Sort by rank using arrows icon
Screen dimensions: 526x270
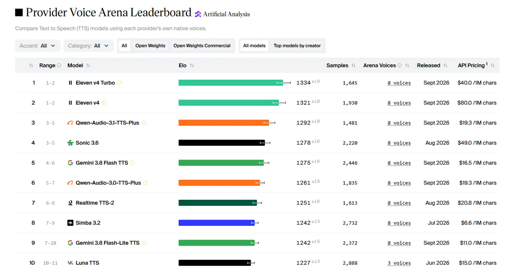(x=31, y=65)
